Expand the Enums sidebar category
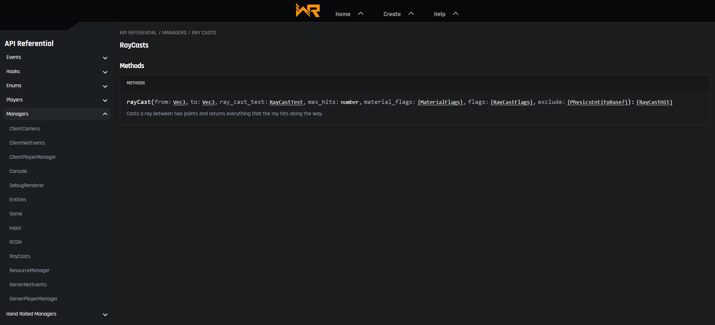The image size is (715, 325). coord(14,86)
